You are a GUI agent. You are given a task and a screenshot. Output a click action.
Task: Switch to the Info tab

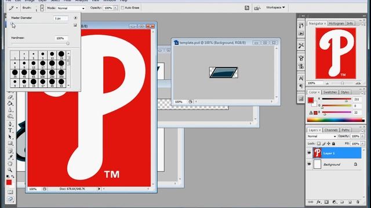(350, 24)
